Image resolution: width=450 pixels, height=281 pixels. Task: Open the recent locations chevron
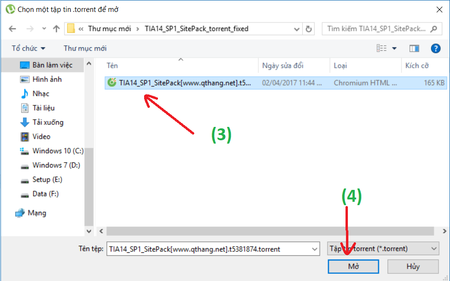pos(44,29)
